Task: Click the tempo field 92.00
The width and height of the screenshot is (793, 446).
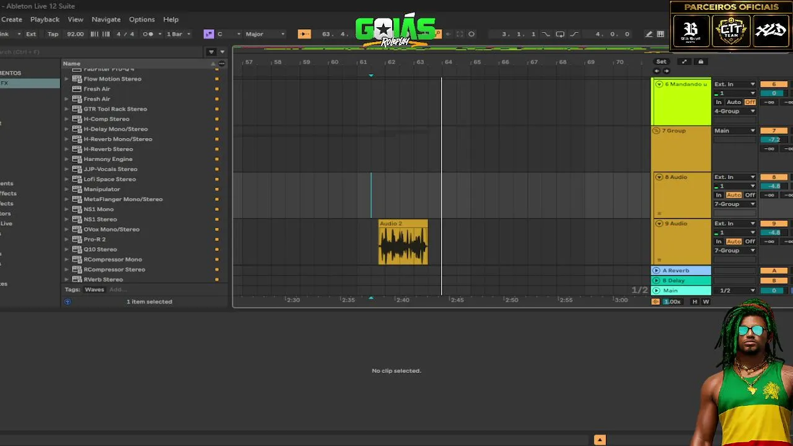Action: [x=75, y=34]
